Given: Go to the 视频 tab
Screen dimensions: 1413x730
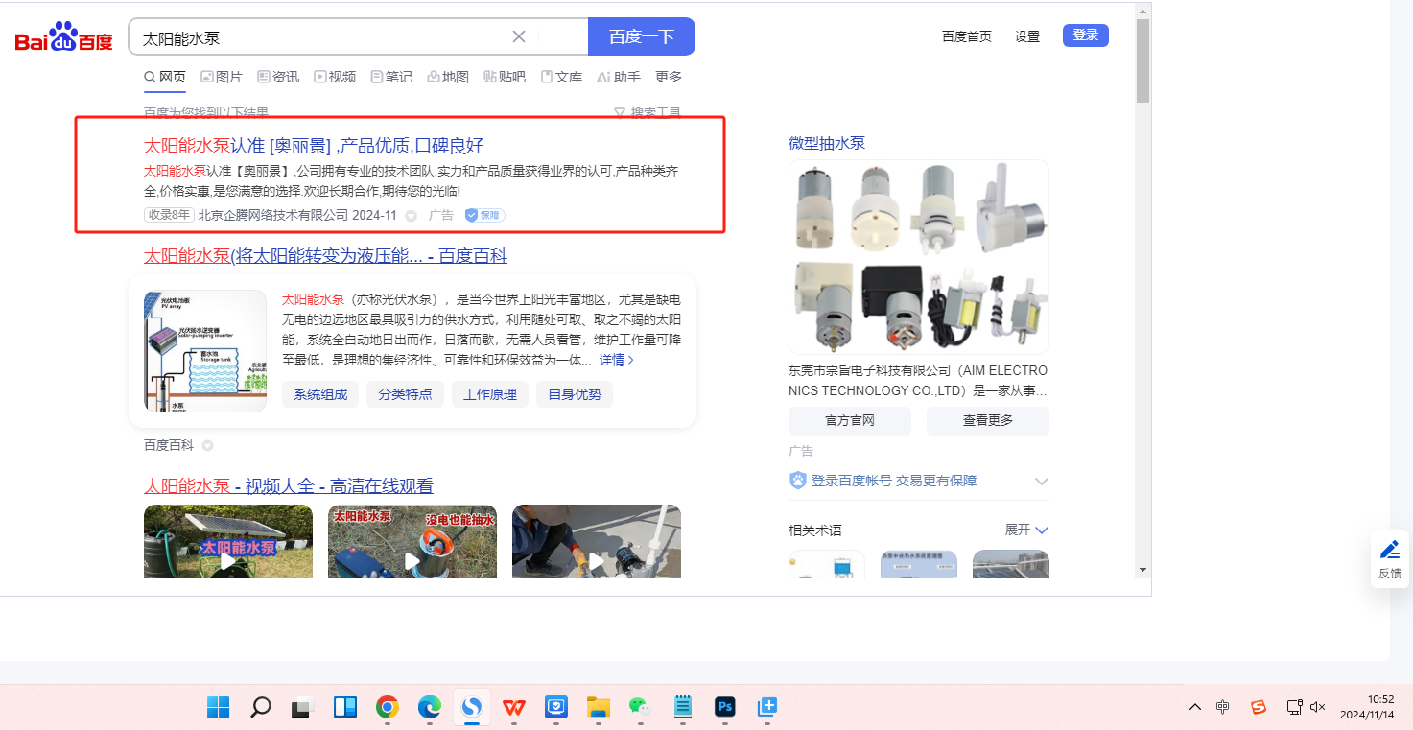Looking at the screenshot, I should (x=335, y=77).
